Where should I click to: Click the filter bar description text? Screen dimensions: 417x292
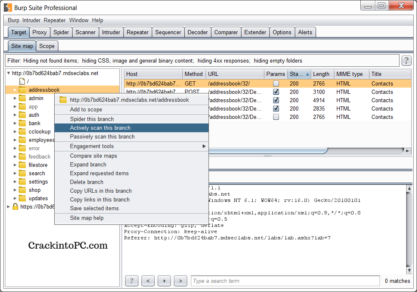155,60
